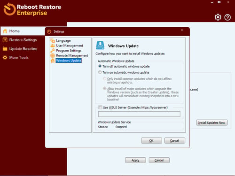Select Turn off automatic windows update
Image resolution: width=235 pixels, height=176 pixels.
(100, 66)
